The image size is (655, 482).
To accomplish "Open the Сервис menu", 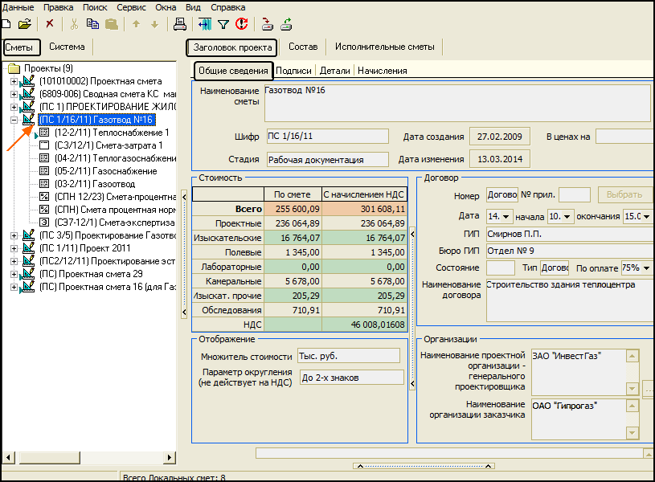I will 131,6.
